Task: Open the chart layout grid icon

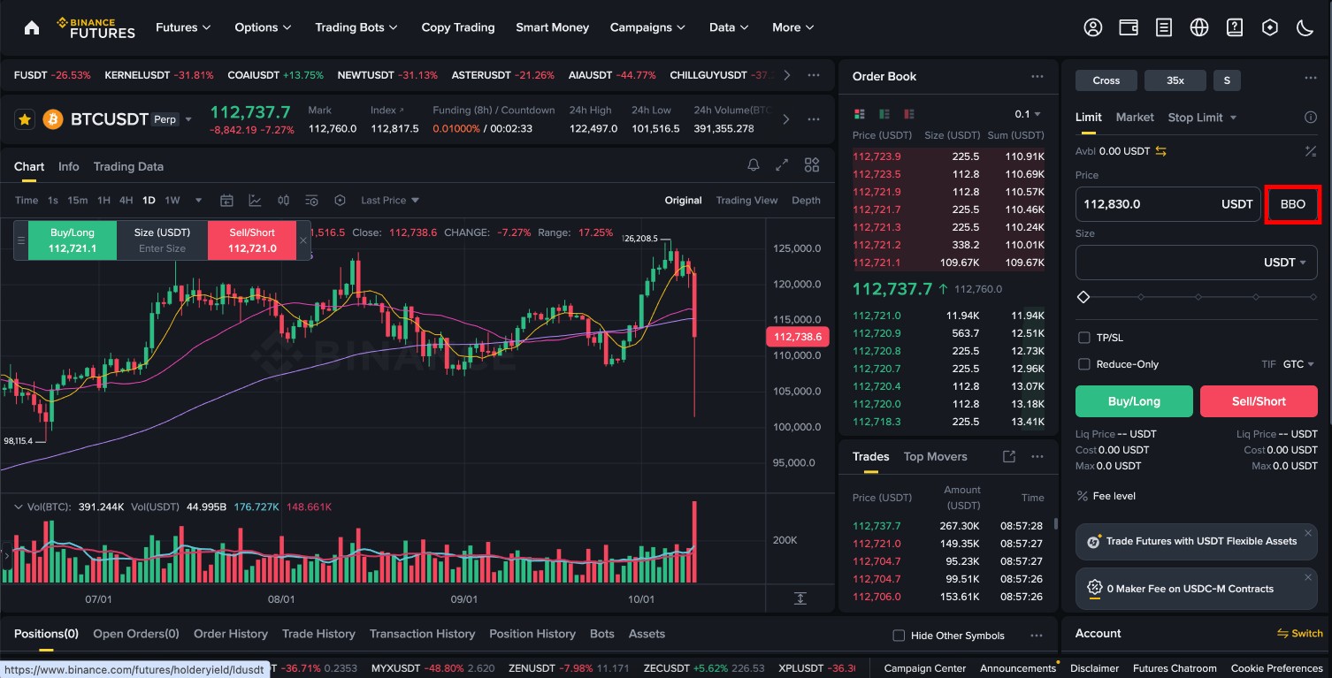Action: click(812, 165)
